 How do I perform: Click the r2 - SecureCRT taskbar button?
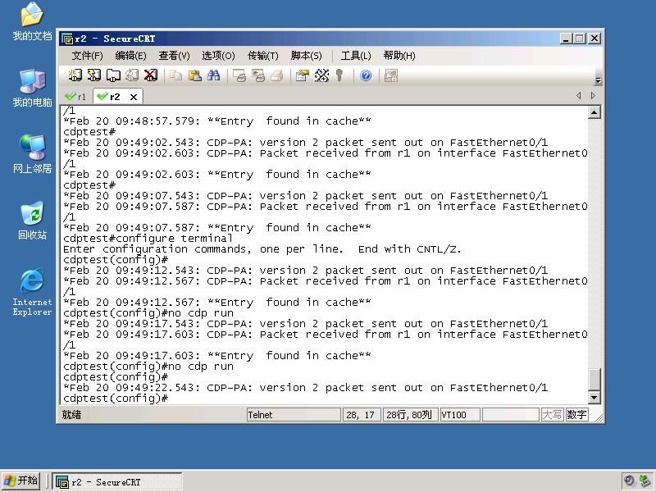point(117,481)
